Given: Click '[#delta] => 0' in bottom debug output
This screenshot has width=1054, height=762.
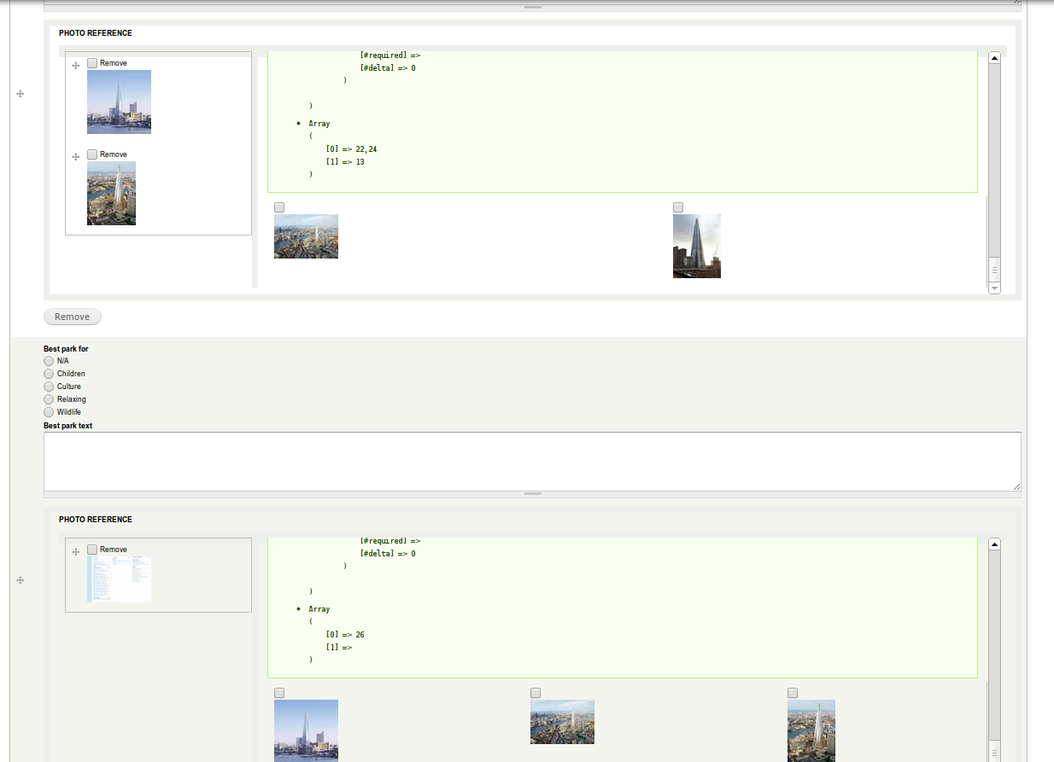Looking at the screenshot, I should click(388, 554).
